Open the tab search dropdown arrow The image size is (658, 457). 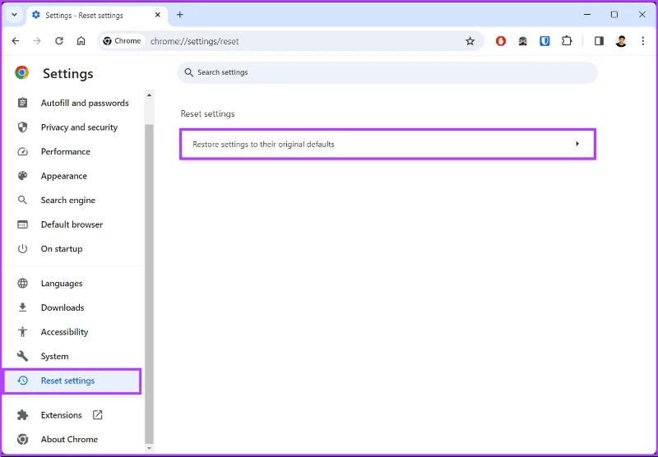point(14,15)
